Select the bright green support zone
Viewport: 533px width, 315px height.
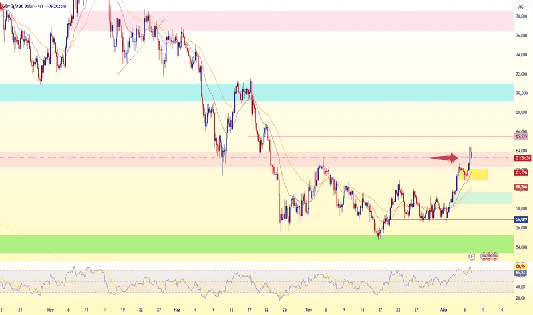[x=256, y=243]
